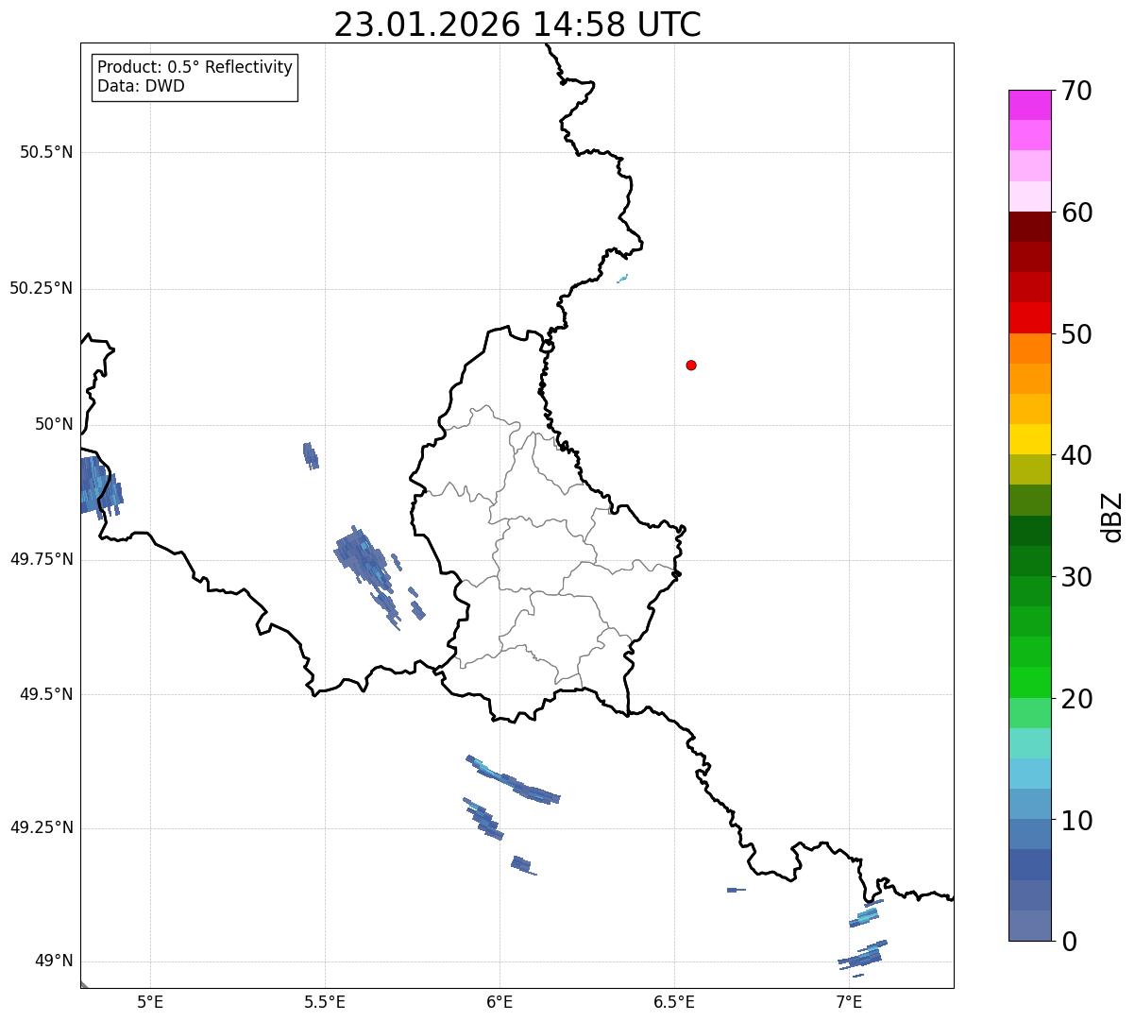Click the latitude label 49.25°N
The width and height of the screenshot is (1135, 1021).
point(42,828)
